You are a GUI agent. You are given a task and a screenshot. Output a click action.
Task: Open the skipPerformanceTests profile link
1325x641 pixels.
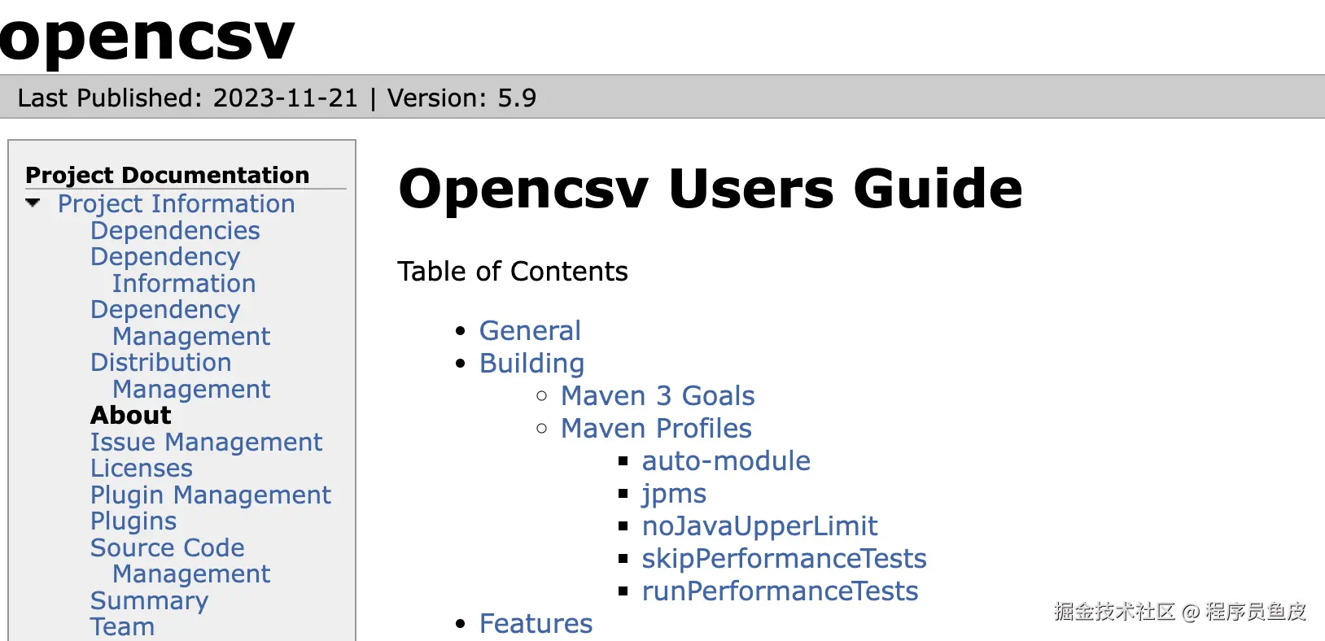[785, 559]
